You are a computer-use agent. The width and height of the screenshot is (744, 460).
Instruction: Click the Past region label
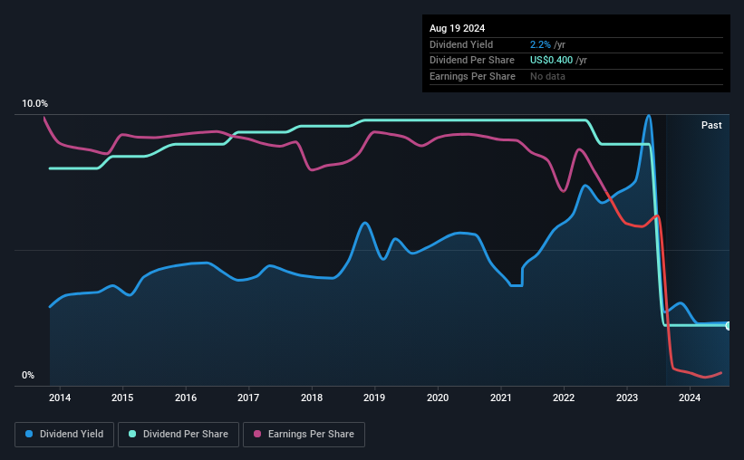711,125
